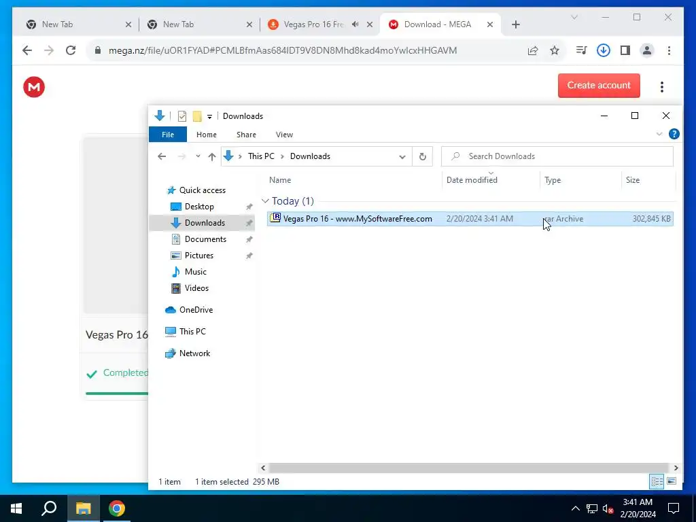This screenshot has width=696, height=522.
Task: Reload the MEGA page in Chrome
Action: 71,50
